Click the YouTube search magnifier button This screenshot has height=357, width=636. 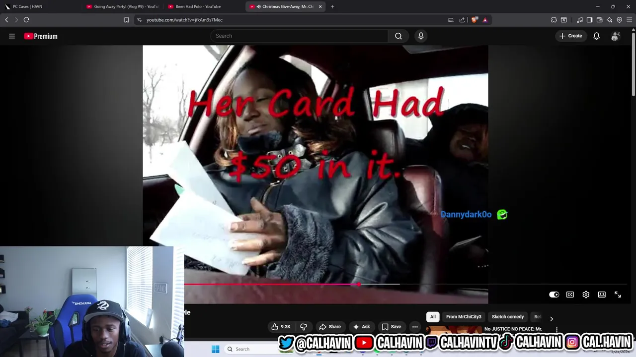(x=398, y=36)
